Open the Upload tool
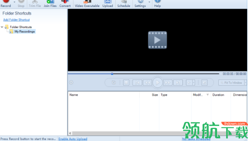This screenshot has height=141, width=248. tap(108, 4)
